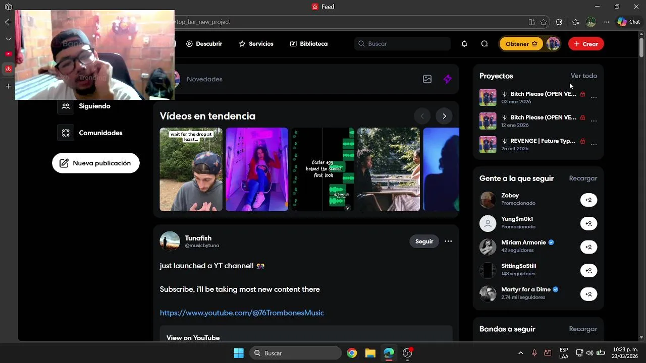This screenshot has width=646, height=363.
Task: Open the three-dot menu on Tunafish post
Action: pyautogui.click(x=448, y=241)
